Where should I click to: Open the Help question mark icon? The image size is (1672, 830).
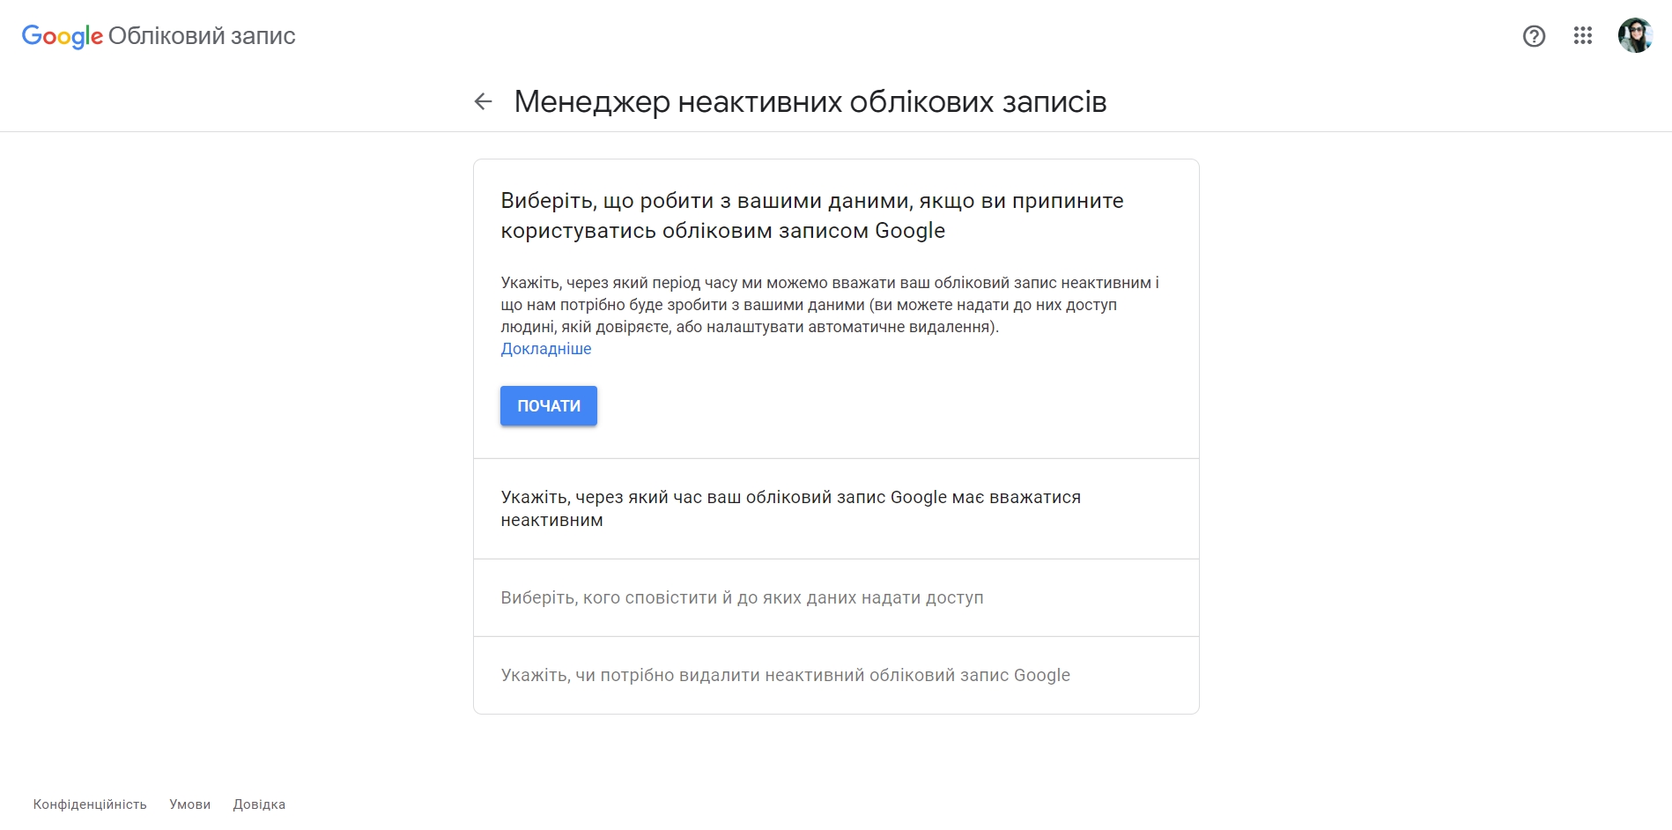click(x=1534, y=36)
